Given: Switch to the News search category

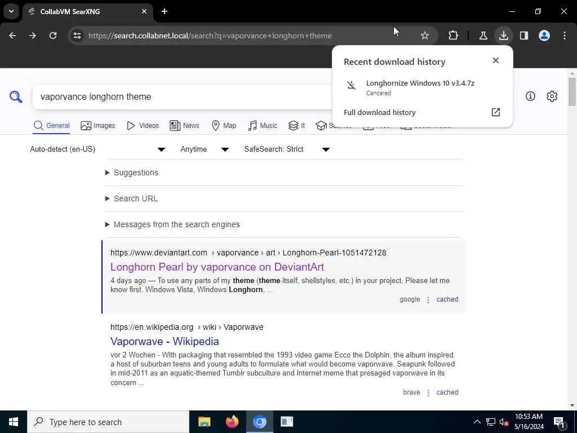Looking at the screenshot, I should 184,126.
